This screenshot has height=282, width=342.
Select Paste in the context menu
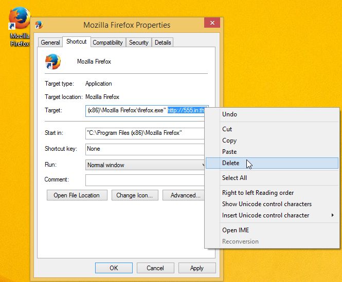[x=272, y=152]
